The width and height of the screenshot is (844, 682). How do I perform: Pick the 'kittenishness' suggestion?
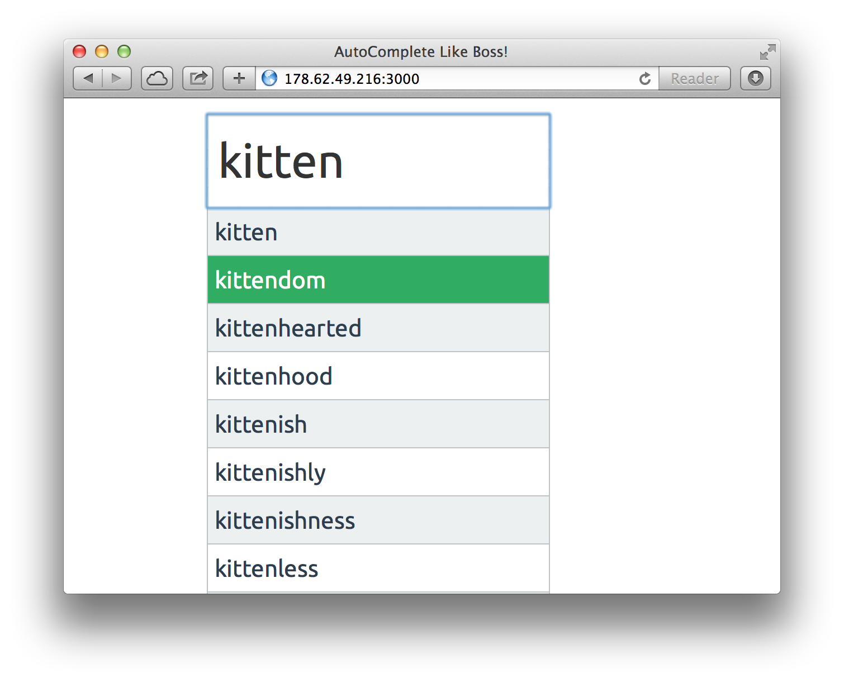378,520
